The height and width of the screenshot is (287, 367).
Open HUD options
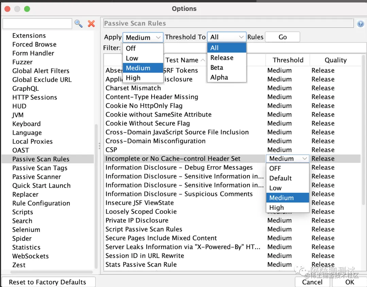19,106
